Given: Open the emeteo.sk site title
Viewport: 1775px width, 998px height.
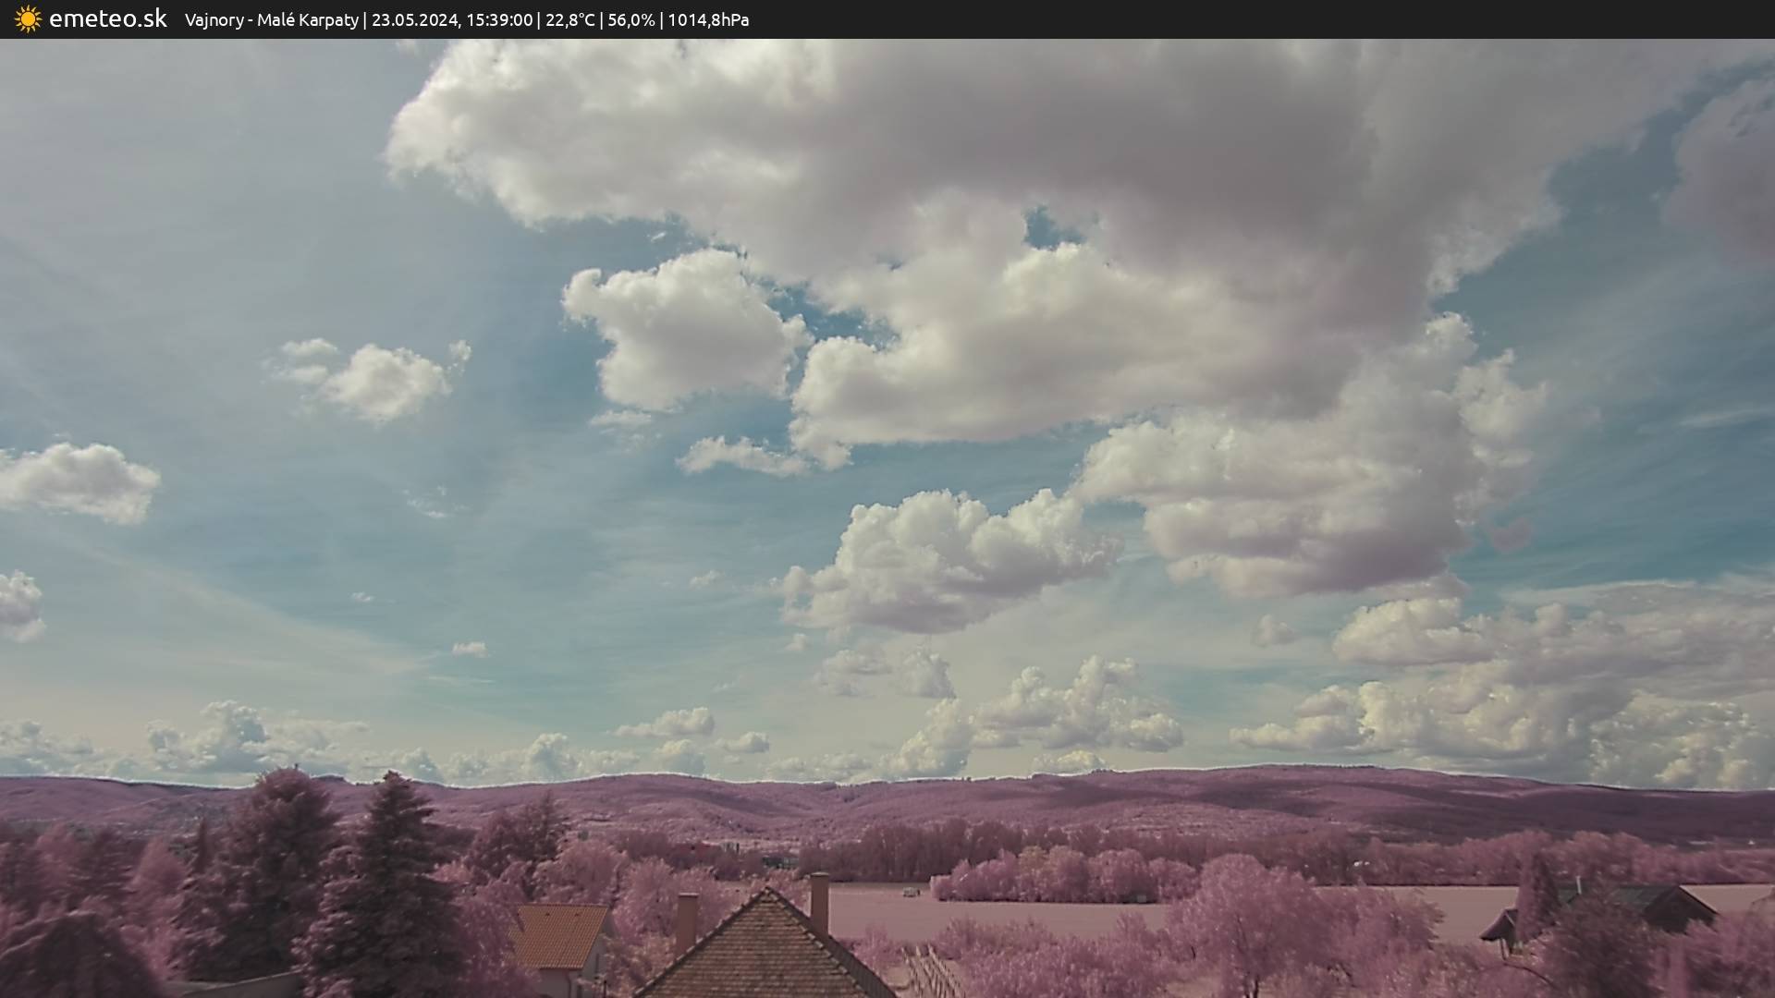Looking at the screenshot, I should coord(107,18).
